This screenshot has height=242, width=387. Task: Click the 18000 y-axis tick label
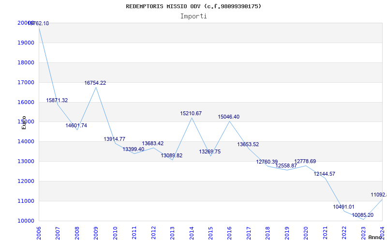point(26,62)
